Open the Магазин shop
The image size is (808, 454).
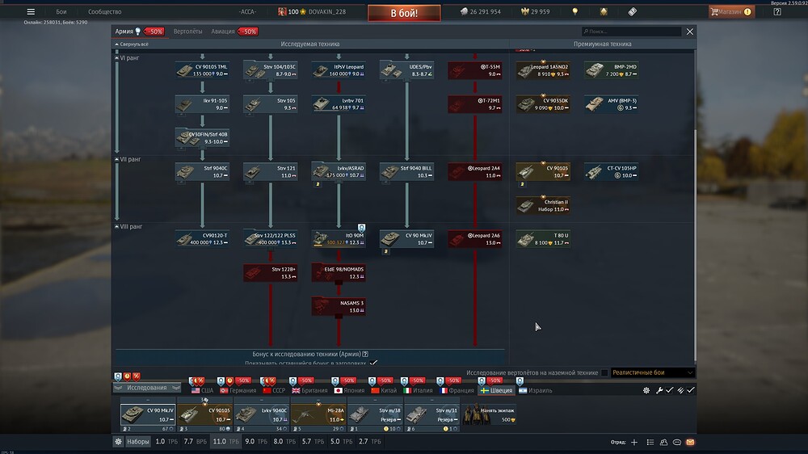[x=731, y=11]
